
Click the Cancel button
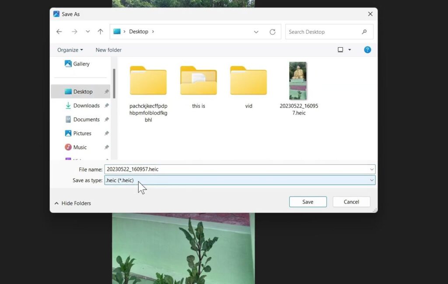(351, 202)
